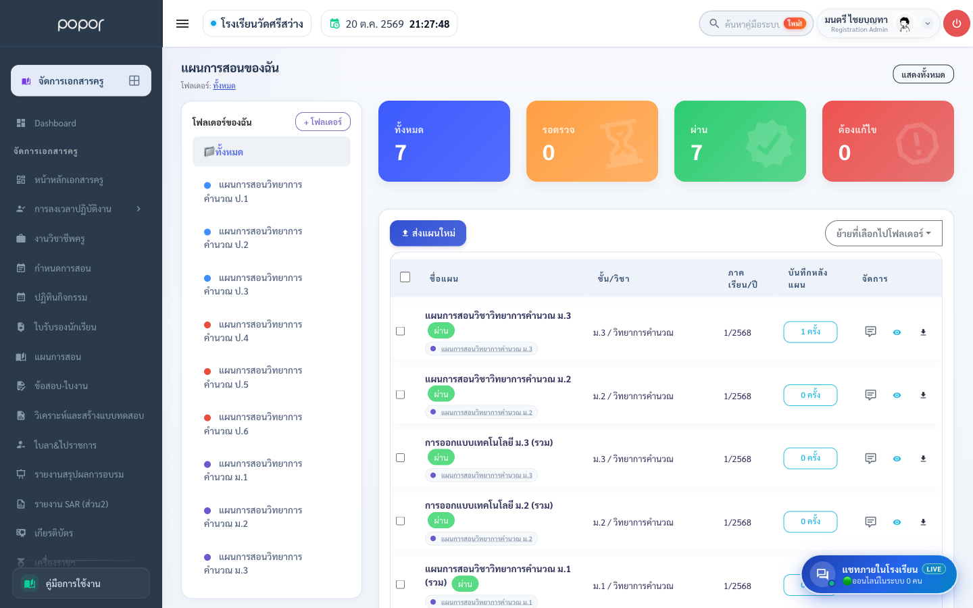View the แผนการสอนวิชาวิทยาการคำนวณ ม.3 plan via eye icon
The height and width of the screenshot is (608, 973).
tap(897, 332)
